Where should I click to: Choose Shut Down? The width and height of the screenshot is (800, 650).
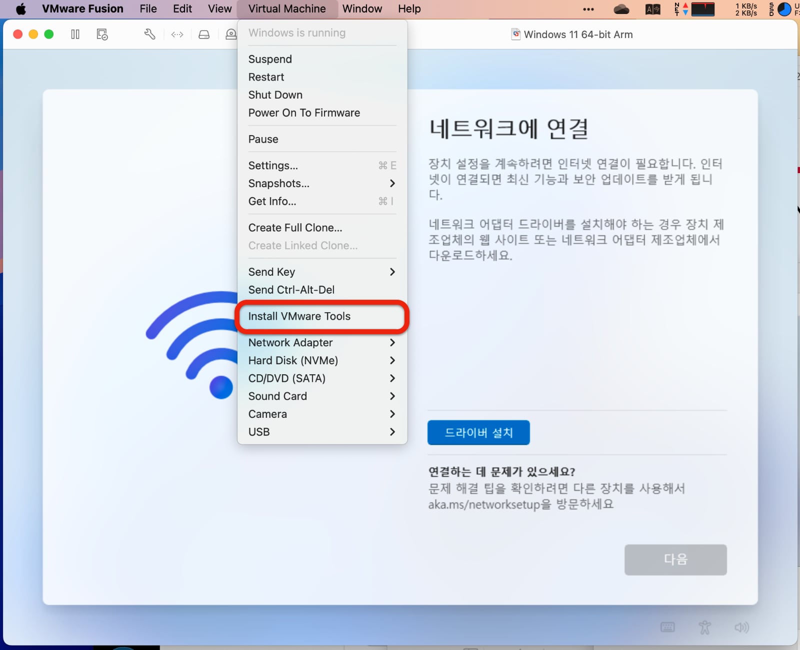322,95
